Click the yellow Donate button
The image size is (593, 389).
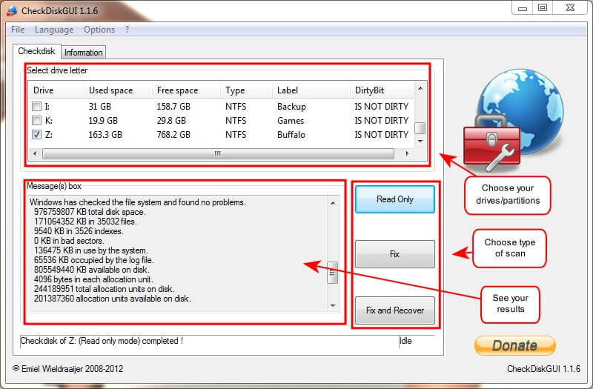click(514, 345)
